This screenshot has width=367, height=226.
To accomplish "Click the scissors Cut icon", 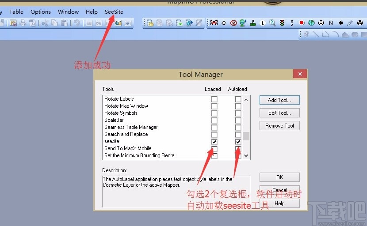I will click(45, 23).
